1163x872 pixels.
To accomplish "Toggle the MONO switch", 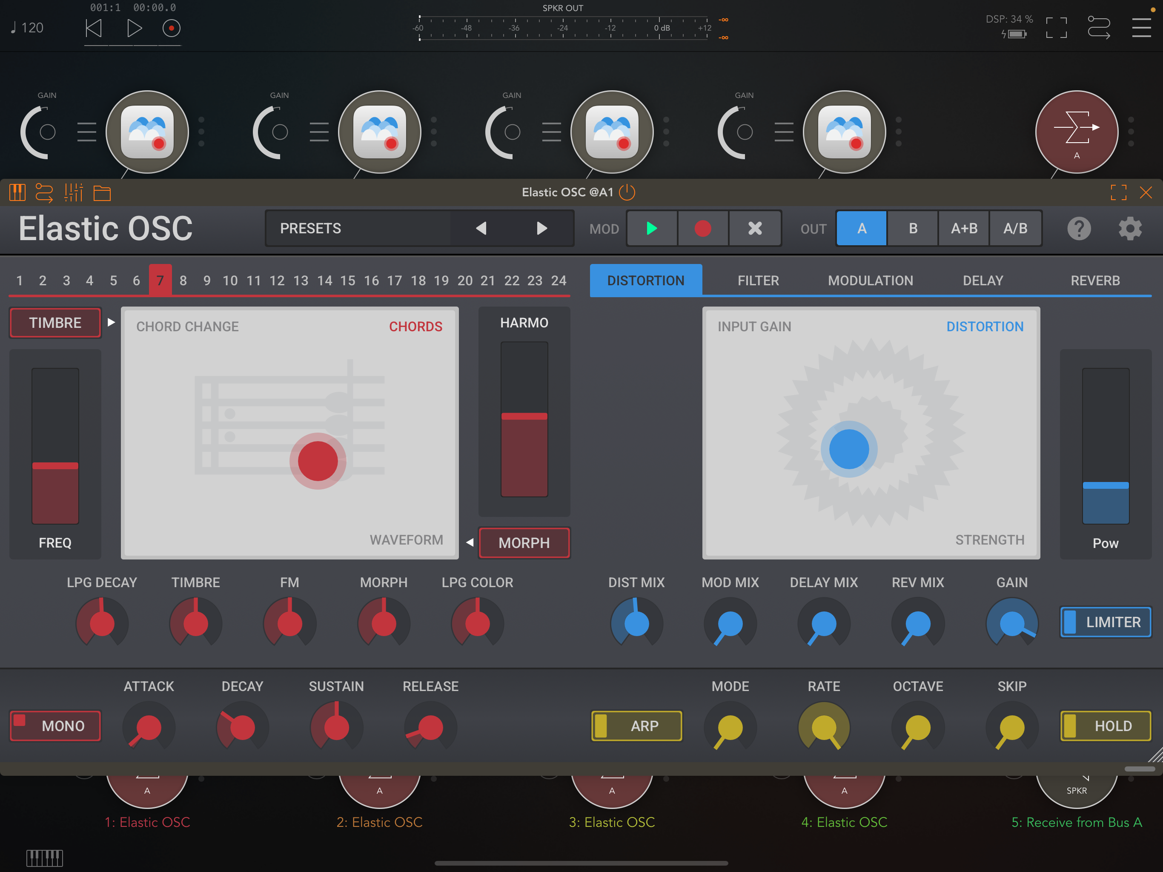I will coord(55,726).
